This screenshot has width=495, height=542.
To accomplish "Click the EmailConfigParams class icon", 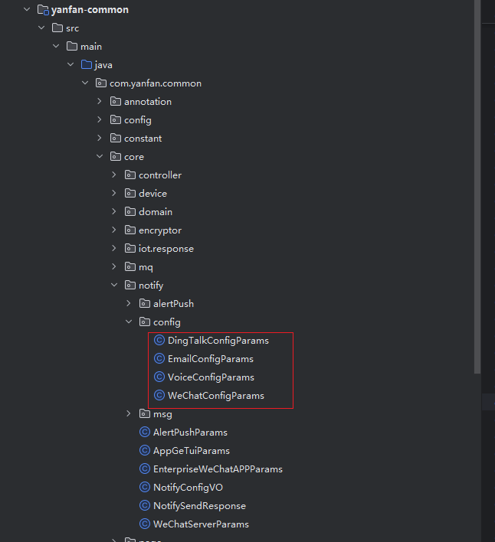I will (159, 359).
